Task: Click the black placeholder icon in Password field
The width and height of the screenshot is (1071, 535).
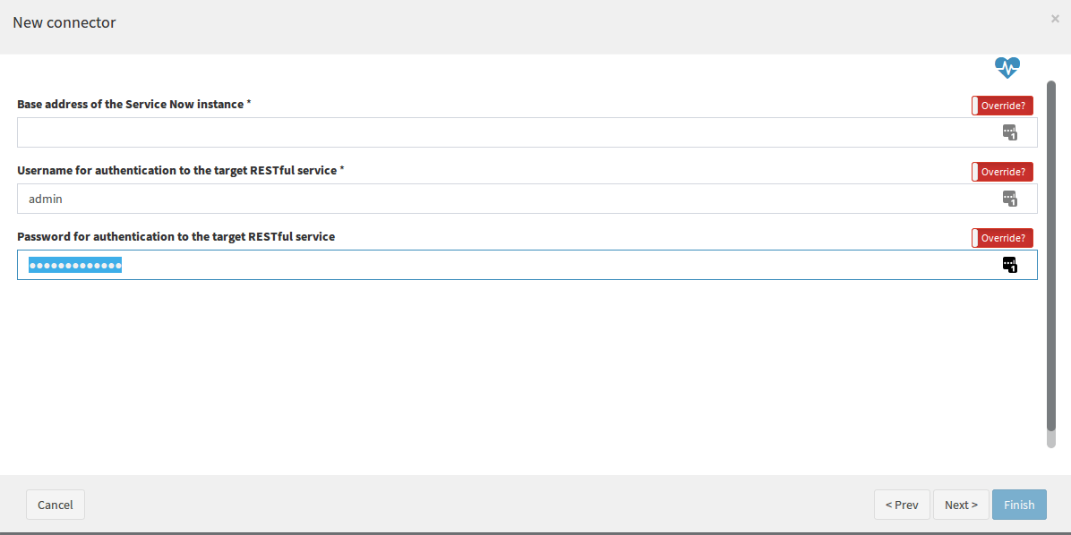Action: pos(1009,265)
